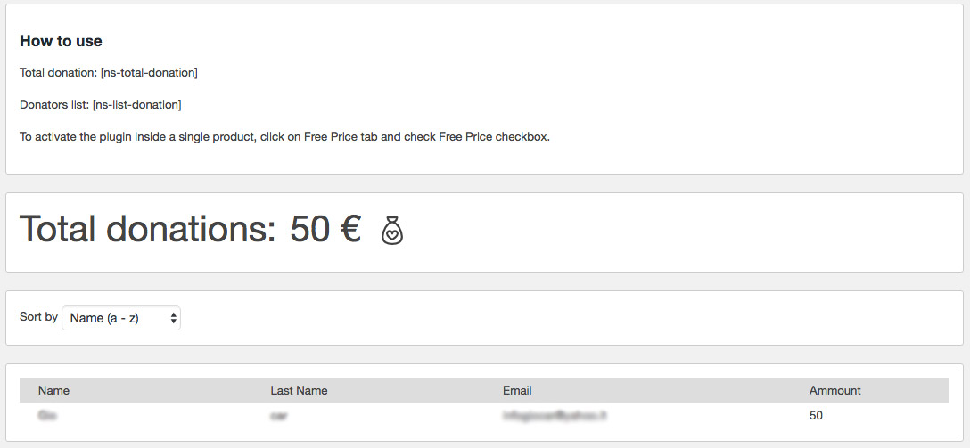Click the Free Price activation instruction text
This screenshot has height=448, width=970.
(284, 137)
